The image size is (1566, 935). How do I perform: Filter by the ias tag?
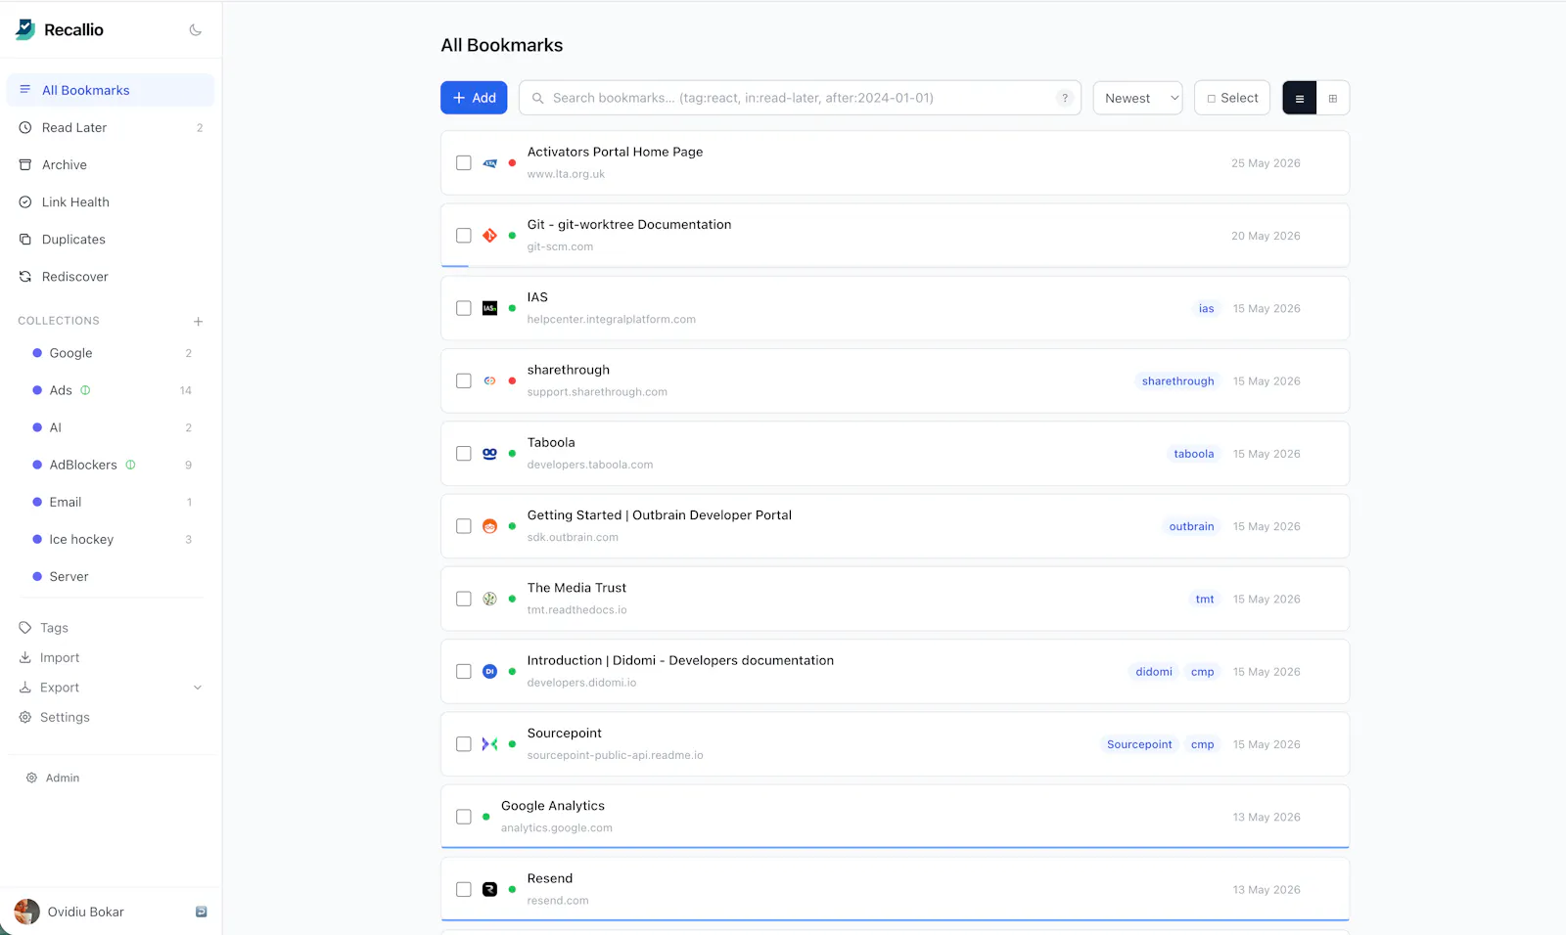click(1206, 308)
